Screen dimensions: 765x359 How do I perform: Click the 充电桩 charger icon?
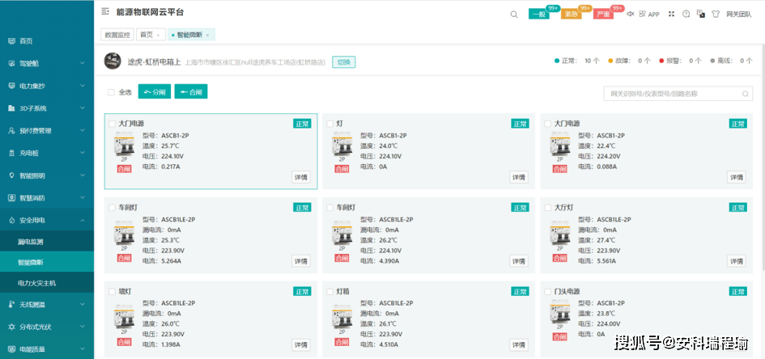11,153
